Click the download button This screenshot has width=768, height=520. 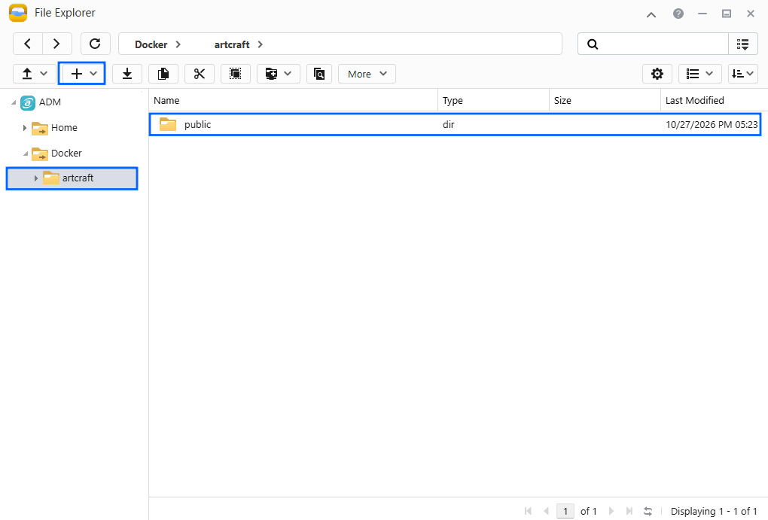point(127,74)
